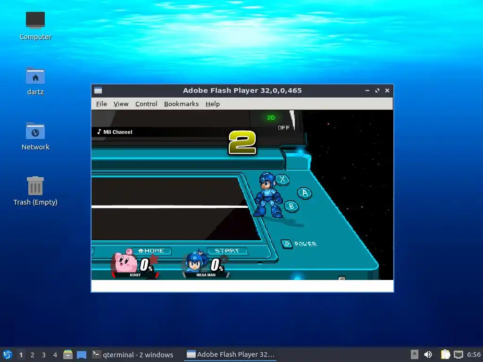The image size is (483, 362).
Task: Open the View menu
Action: (121, 104)
